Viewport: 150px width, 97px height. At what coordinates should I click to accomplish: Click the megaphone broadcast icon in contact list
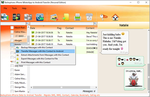12,62
